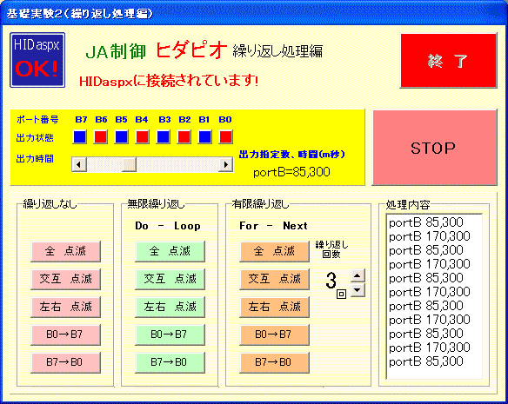Toggle the B6 output state square
Image resolution: width=508 pixels, height=404 pixels.
coord(100,137)
